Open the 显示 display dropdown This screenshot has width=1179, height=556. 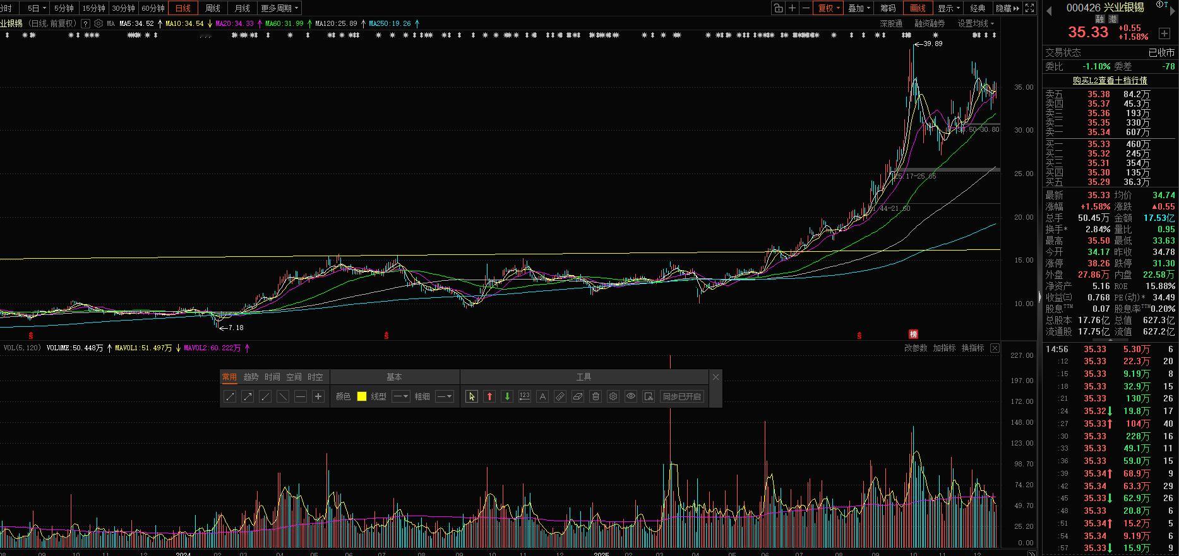pos(949,8)
